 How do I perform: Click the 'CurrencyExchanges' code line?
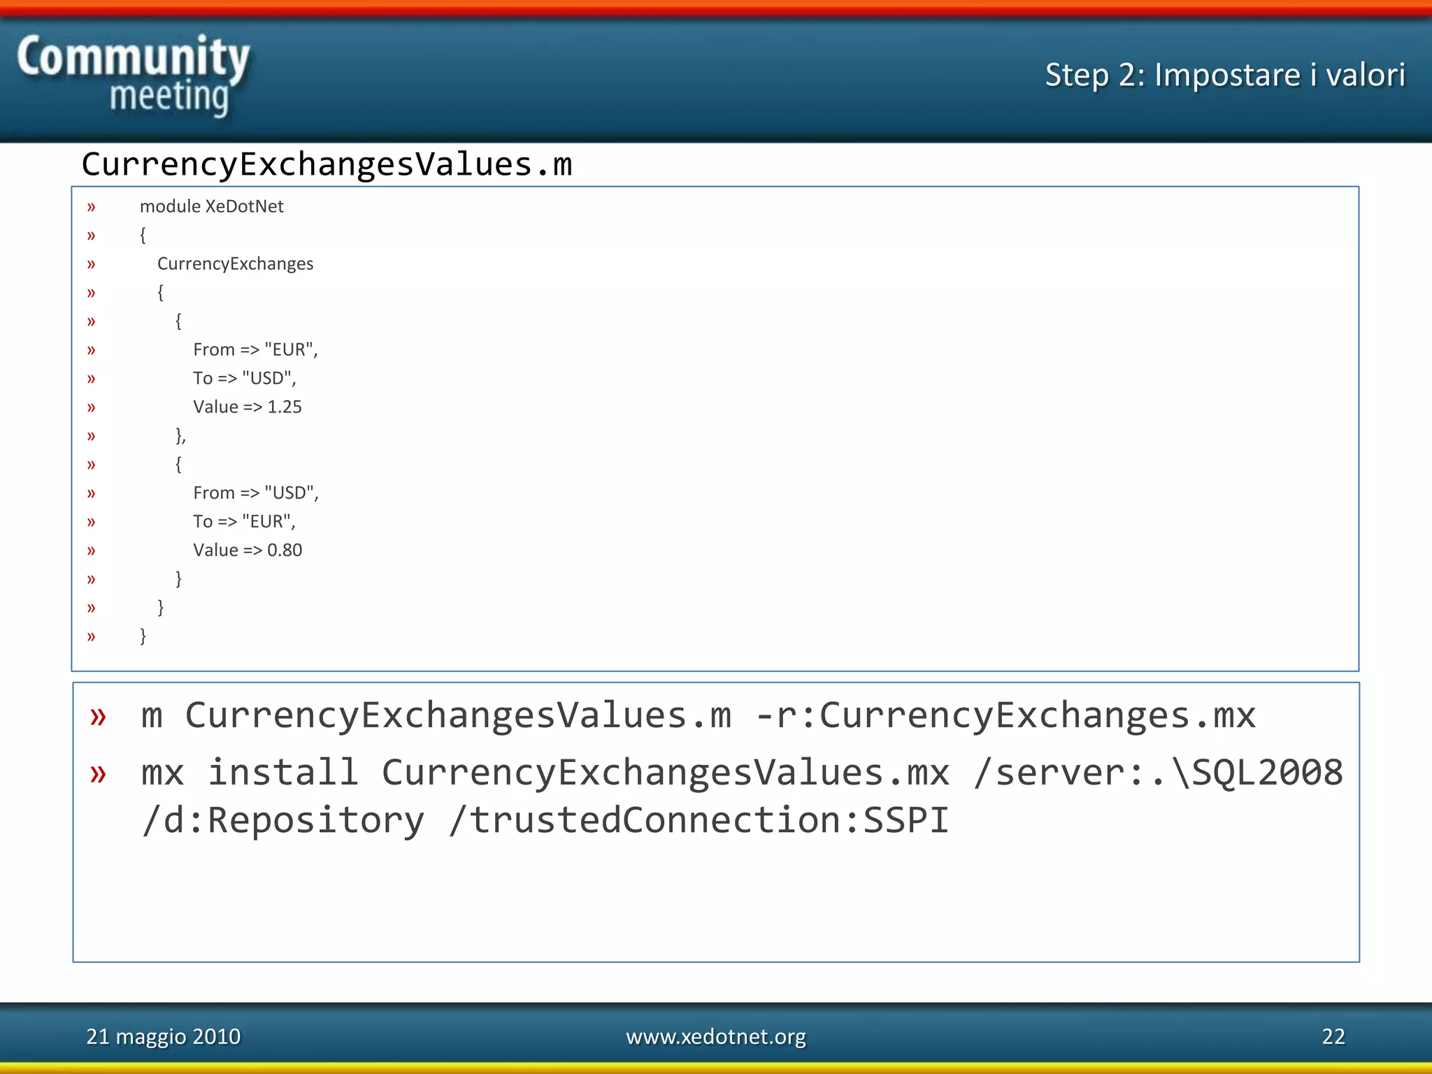click(x=235, y=264)
